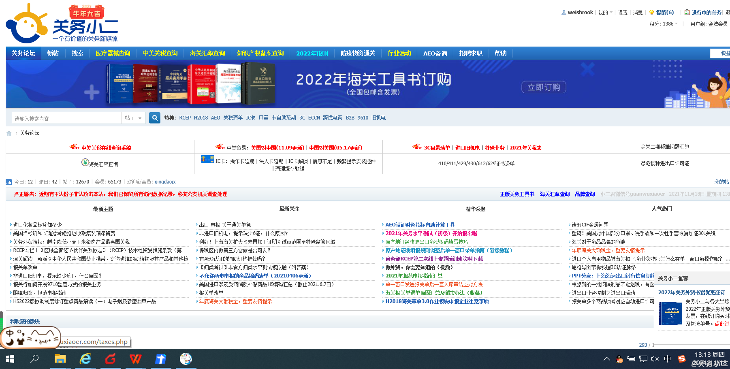Screen dimensions: 730x369
Task: Click into the search content input field
Action: (66, 118)
